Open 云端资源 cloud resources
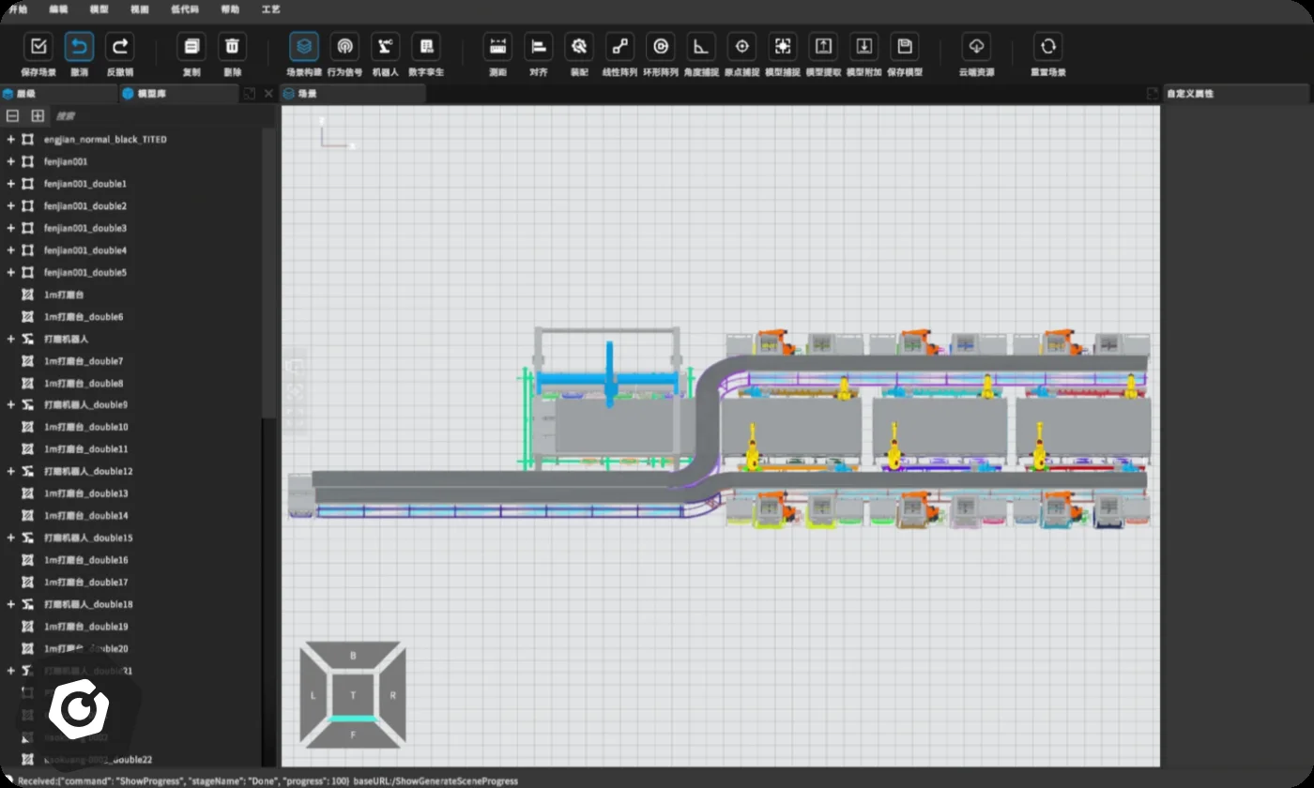Image resolution: width=1314 pixels, height=788 pixels. (x=976, y=47)
